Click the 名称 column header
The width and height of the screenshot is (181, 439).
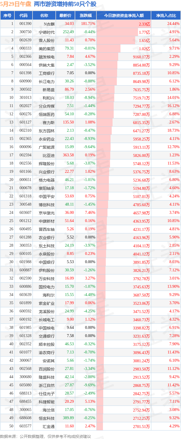[44, 16]
